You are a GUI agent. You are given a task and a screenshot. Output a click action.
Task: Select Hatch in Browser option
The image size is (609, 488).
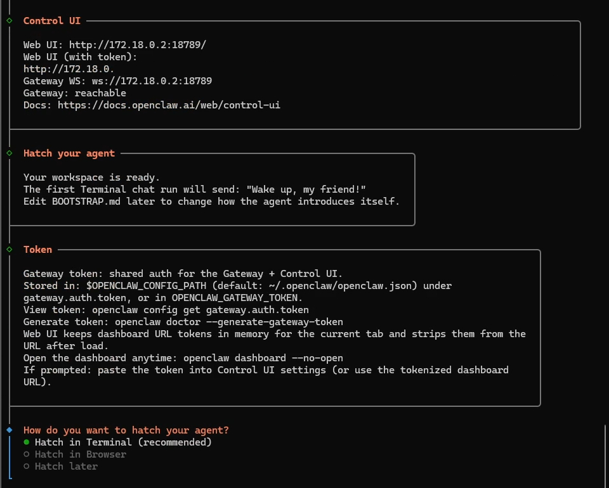click(75, 454)
